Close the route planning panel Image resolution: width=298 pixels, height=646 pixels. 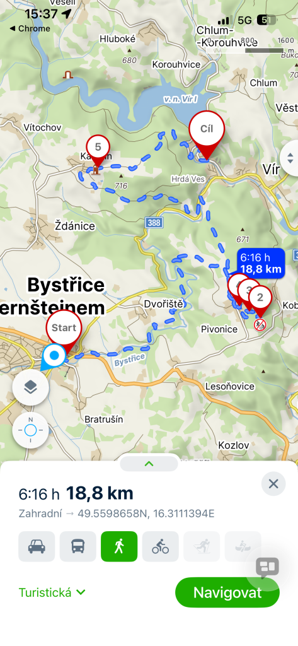tap(273, 484)
